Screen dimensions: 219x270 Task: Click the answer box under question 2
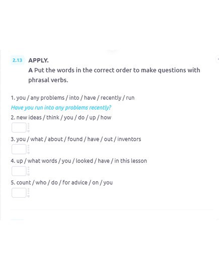tap(19, 128)
